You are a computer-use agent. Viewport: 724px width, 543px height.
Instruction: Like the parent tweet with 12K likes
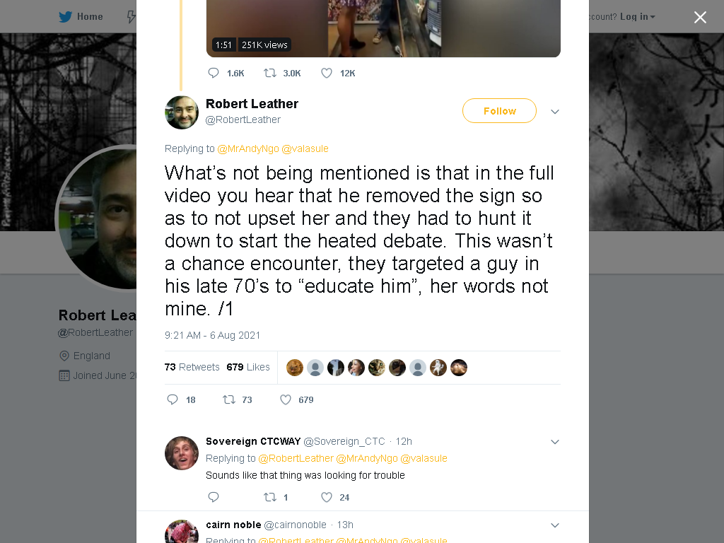(327, 73)
